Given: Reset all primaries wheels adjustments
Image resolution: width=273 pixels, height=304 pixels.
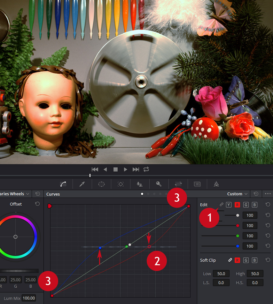Looking at the screenshot, I should [38, 194].
